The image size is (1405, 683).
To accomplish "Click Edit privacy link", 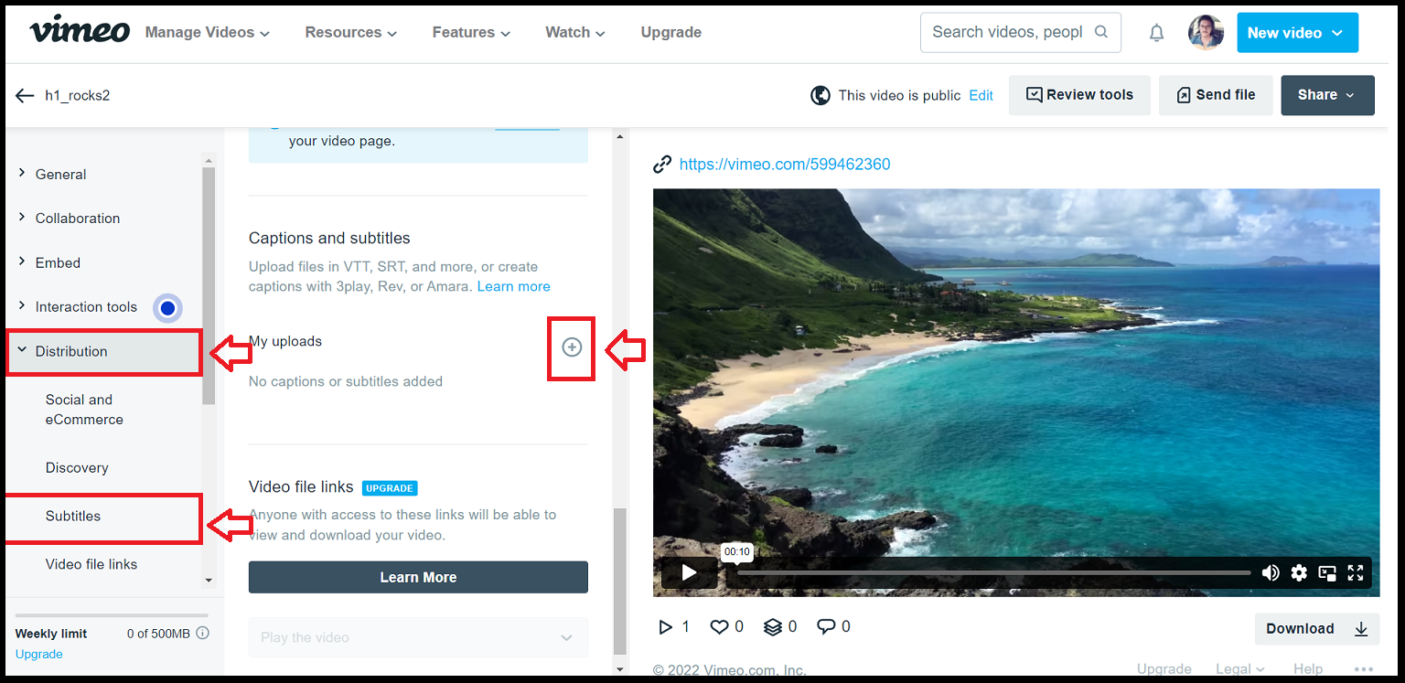I will (x=981, y=95).
